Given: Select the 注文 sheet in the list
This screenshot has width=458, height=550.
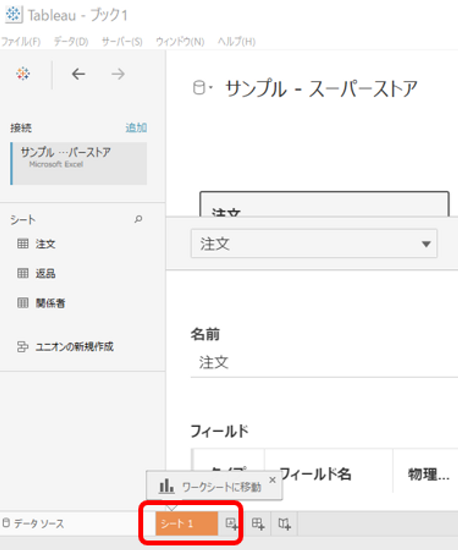Looking at the screenshot, I should coord(45,244).
